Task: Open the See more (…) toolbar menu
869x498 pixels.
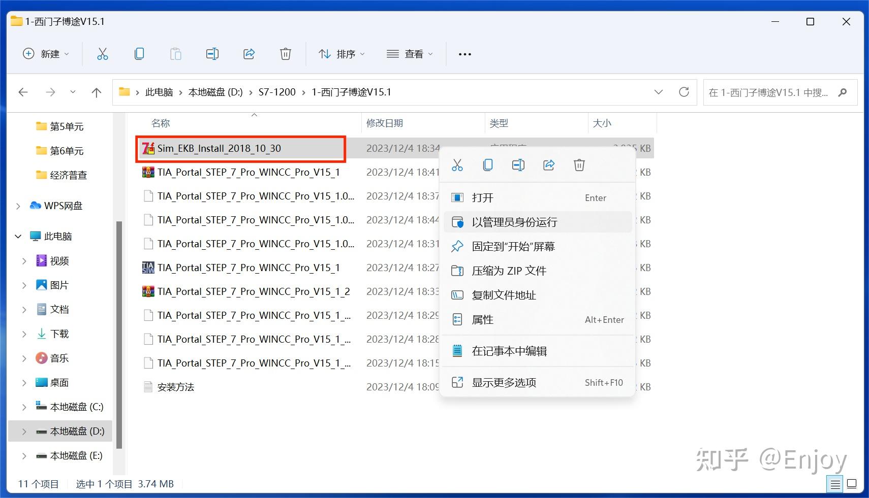Action: [464, 54]
